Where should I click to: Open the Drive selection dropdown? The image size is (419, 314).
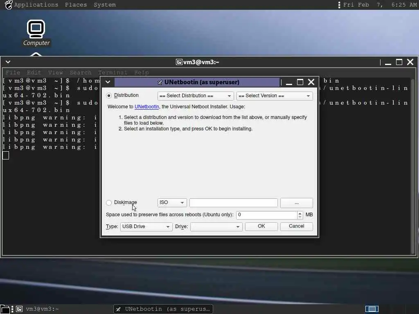pyautogui.click(x=216, y=227)
